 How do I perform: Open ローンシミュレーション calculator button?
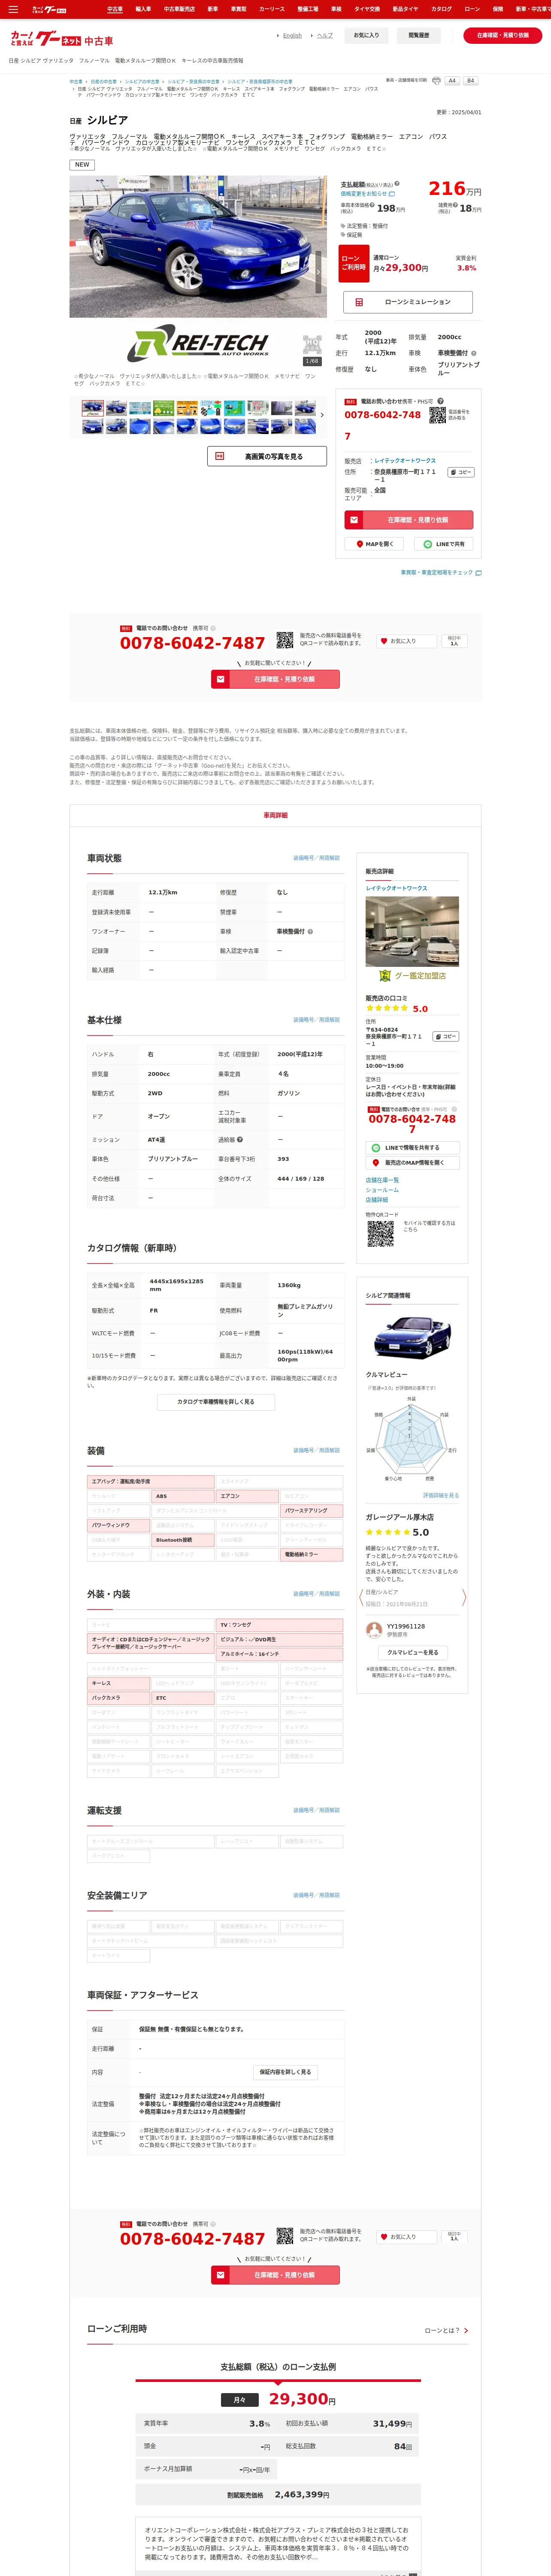[409, 302]
